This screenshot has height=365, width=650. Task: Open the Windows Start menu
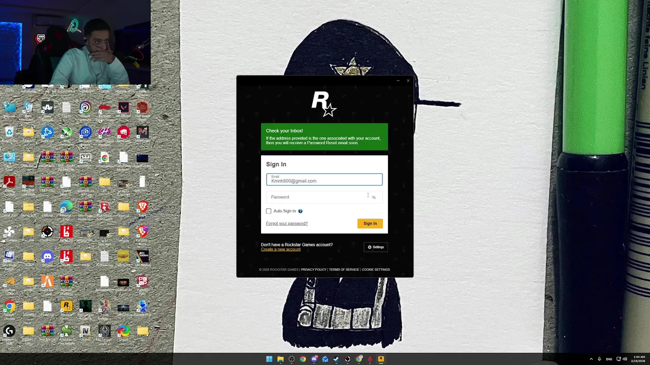[x=269, y=359]
